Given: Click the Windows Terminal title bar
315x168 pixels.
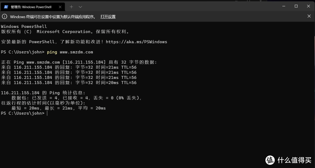Looking at the screenshot, I should pyautogui.click(x=175, y=6).
